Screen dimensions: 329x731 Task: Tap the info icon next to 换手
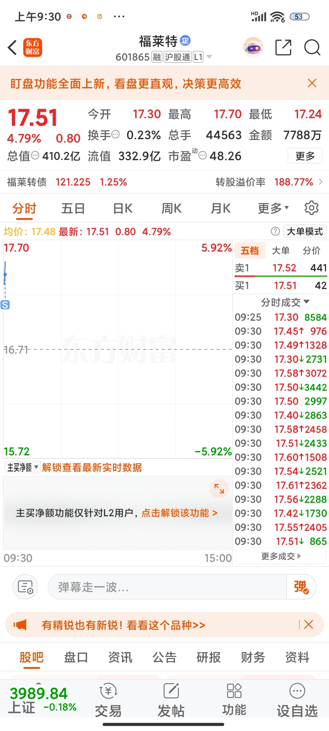pyautogui.click(x=115, y=134)
